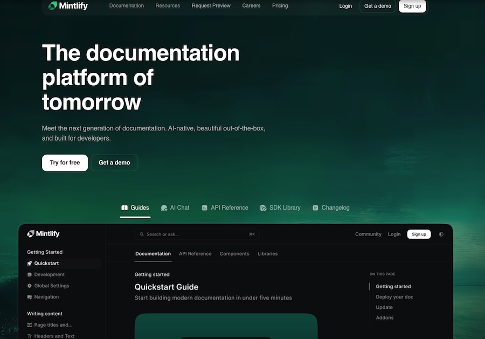Switch to the Components tab
The height and width of the screenshot is (339, 485).
click(x=234, y=253)
